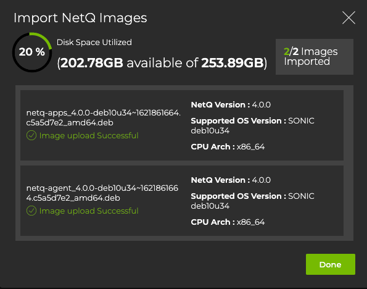Select the netq-agent_4.0.0 deb file name
The image size is (367, 289).
coord(102,193)
